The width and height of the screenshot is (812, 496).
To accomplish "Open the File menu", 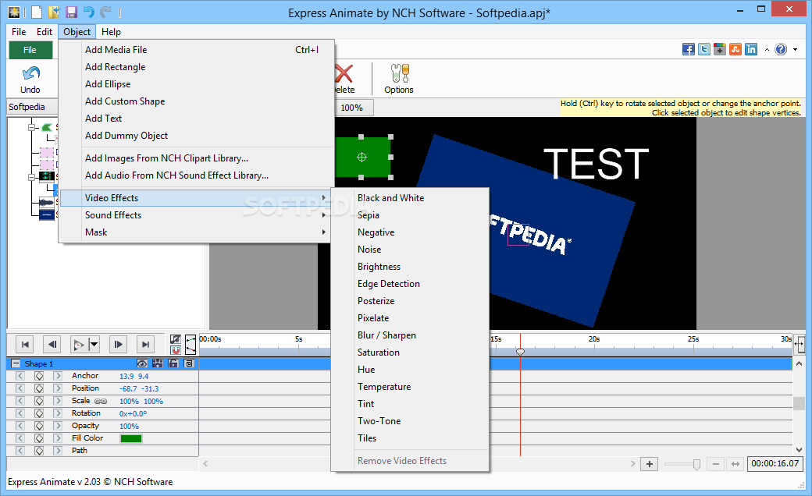I will click(19, 31).
